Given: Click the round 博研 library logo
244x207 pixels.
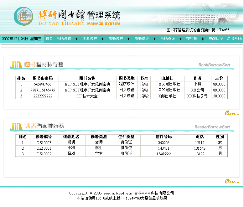Looking at the screenshot, I should 23,16.
